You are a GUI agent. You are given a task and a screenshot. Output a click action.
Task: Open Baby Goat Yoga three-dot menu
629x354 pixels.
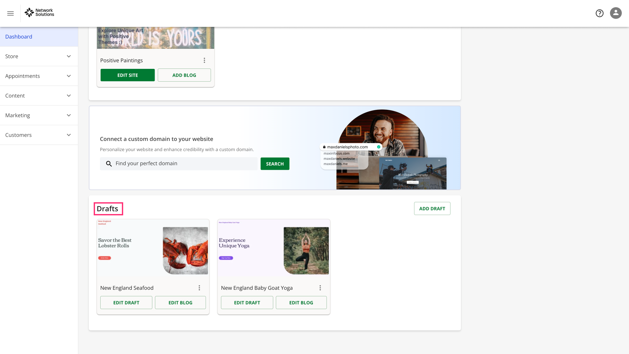320,288
